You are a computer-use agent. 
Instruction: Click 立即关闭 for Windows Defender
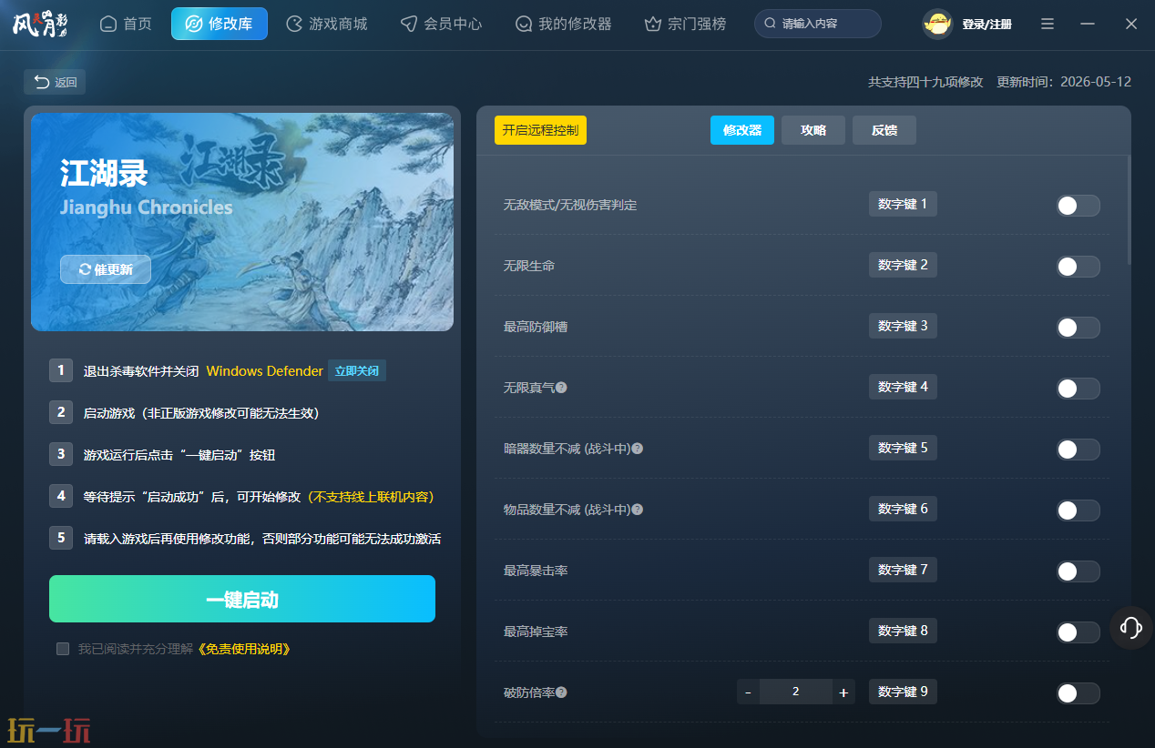(357, 371)
